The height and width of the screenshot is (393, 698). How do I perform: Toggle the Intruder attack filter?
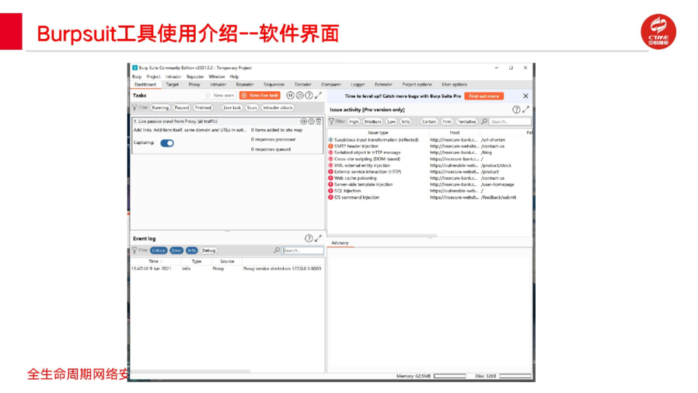click(x=278, y=108)
